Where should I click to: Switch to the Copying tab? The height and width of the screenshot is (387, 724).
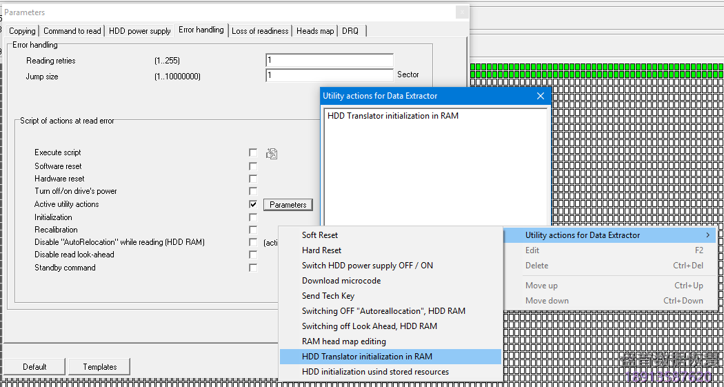tap(22, 31)
